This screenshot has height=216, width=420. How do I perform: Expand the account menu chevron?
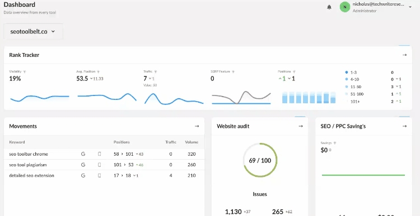(x=410, y=7)
